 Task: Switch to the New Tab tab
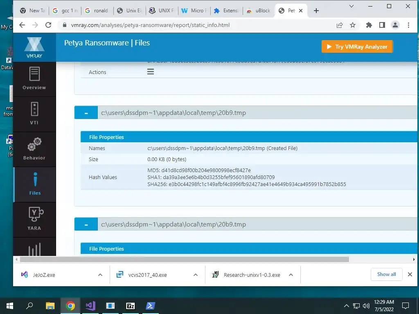coord(33,11)
